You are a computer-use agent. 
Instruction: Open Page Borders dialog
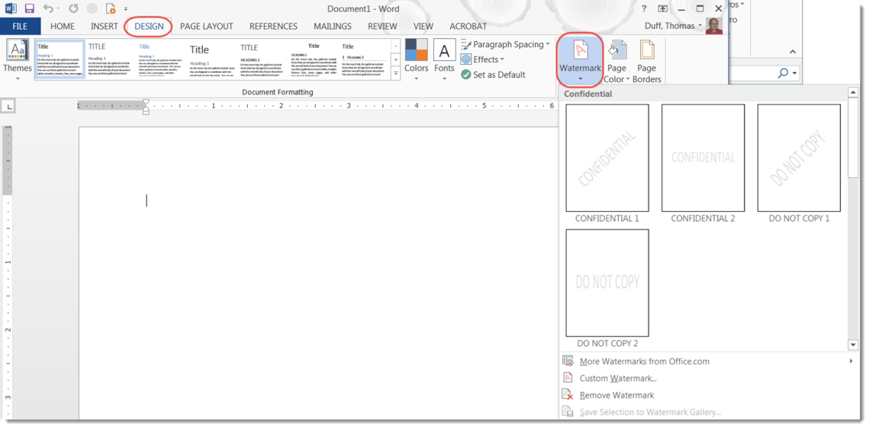click(x=647, y=59)
